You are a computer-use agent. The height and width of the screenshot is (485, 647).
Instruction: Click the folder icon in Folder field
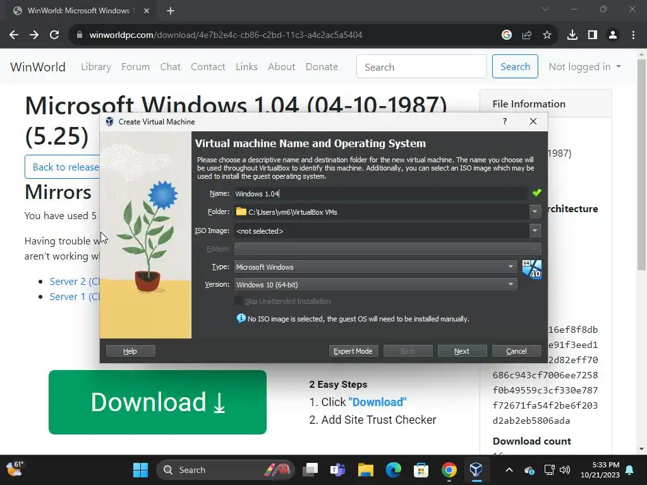point(241,212)
